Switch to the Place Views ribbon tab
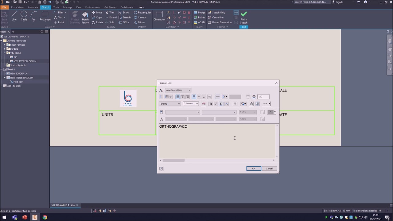This screenshot has width=393, height=221. coord(18,7)
